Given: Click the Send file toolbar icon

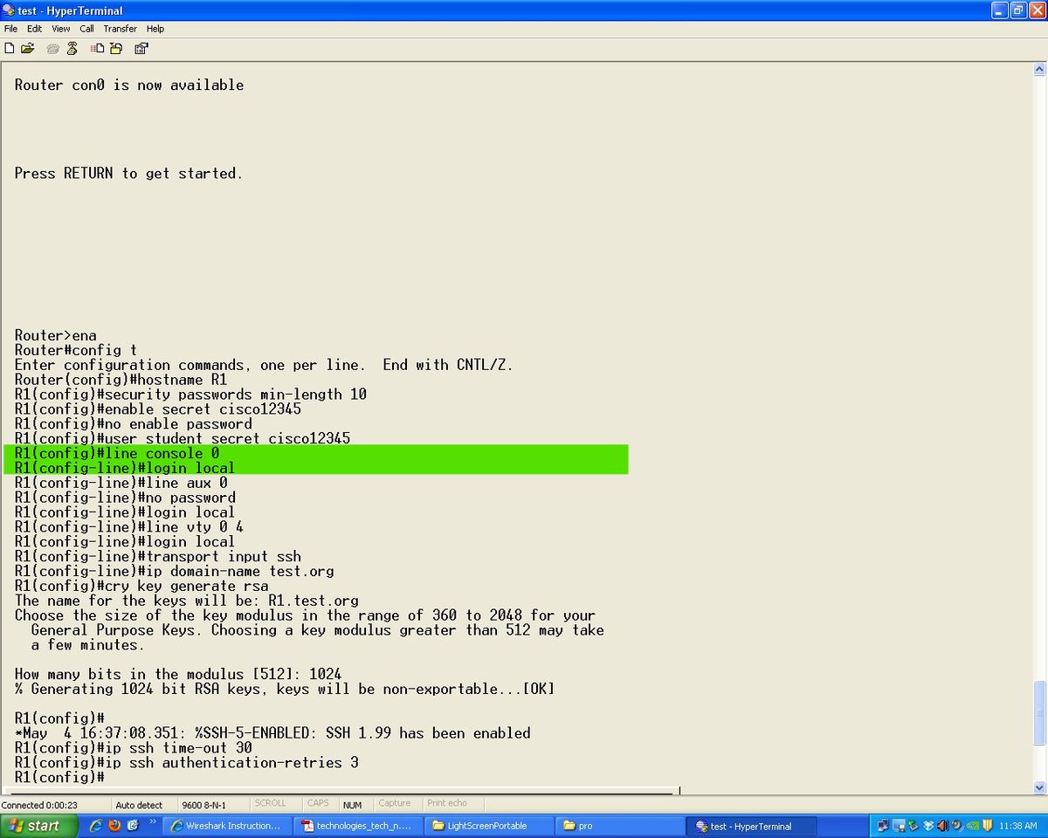Looking at the screenshot, I should pos(97,49).
